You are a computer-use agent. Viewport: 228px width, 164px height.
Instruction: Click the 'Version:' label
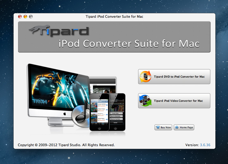pos(192,145)
